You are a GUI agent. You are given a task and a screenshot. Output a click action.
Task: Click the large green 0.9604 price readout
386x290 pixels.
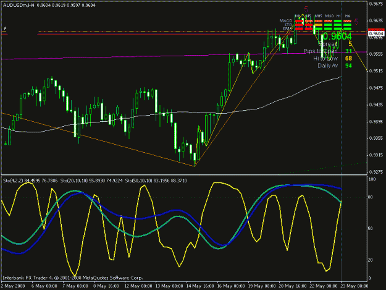[337, 36]
